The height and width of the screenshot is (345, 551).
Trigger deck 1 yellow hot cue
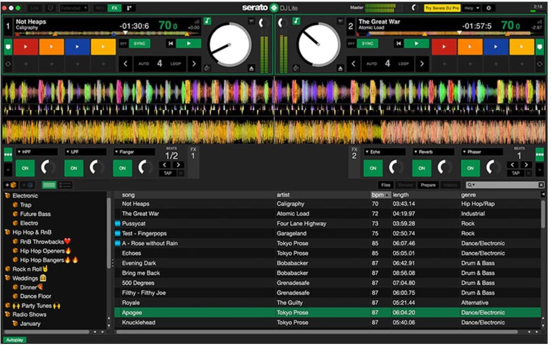[x=103, y=47]
